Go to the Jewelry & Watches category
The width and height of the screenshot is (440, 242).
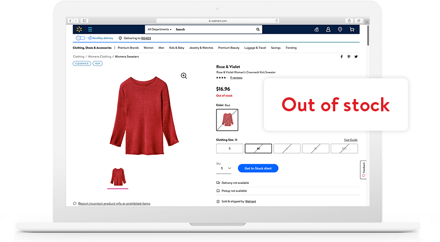click(201, 48)
